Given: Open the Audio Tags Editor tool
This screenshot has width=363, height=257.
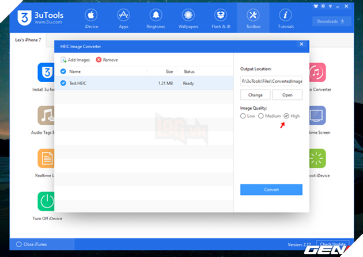Looking at the screenshot, I should (46, 115).
